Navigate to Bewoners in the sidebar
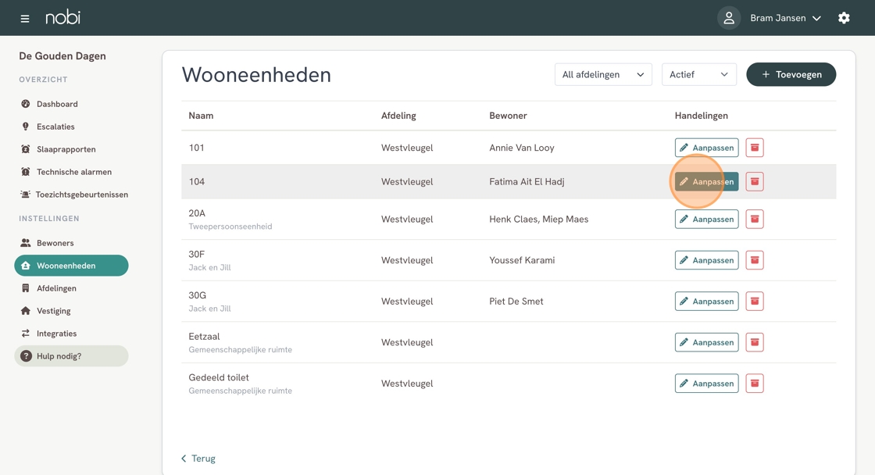The height and width of the screenshot is (475, 875). pyautogui.click(x=55, y=243)
